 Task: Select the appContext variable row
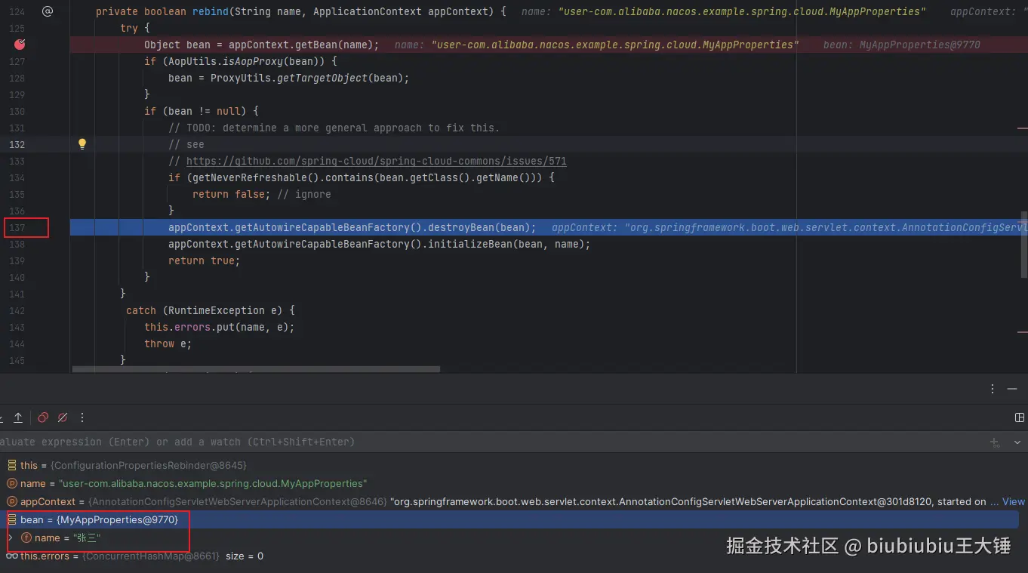(509, 501)
